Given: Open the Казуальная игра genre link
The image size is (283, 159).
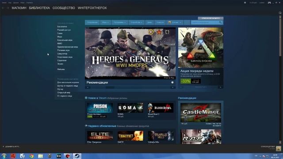Looking at the screenshot, I should click(x=65, y=40).
